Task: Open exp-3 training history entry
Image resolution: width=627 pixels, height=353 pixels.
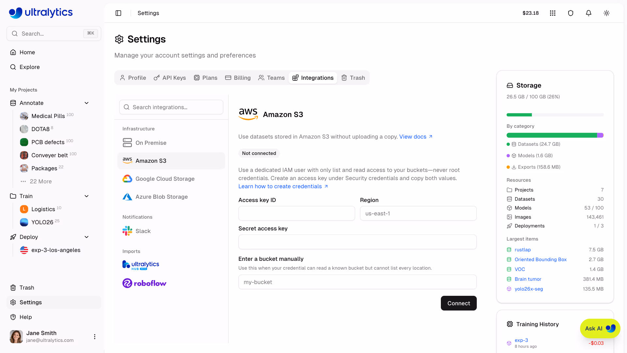Action: (521, 340)
